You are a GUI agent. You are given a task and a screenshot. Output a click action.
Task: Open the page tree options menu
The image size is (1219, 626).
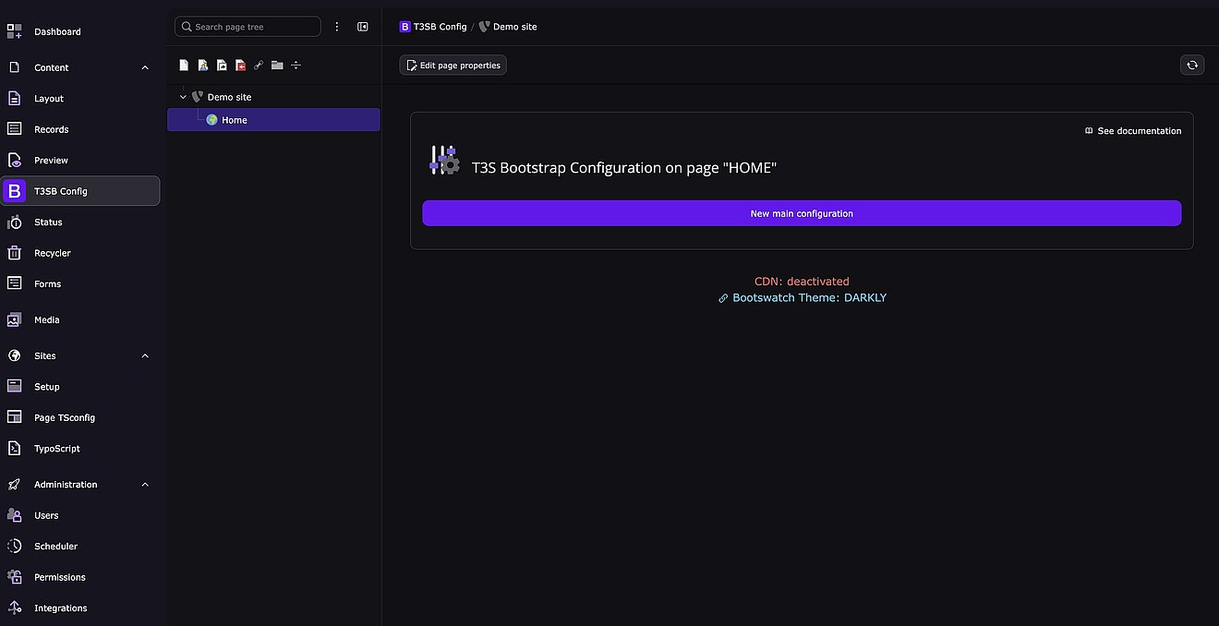(x=337, y=27)
